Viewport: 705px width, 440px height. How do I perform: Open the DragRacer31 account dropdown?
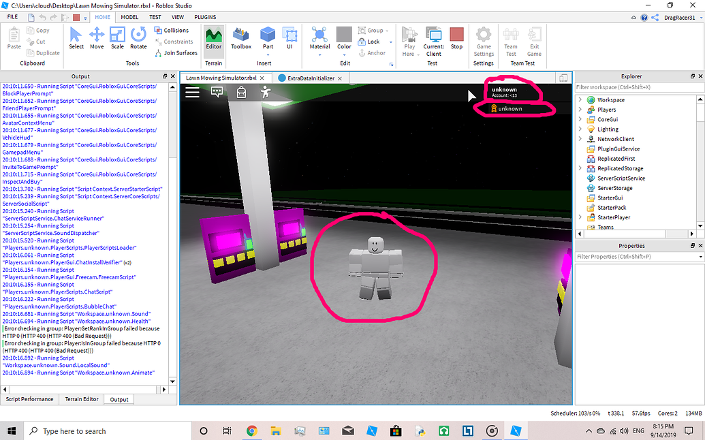pyautogui.click(x=700, y=18)
